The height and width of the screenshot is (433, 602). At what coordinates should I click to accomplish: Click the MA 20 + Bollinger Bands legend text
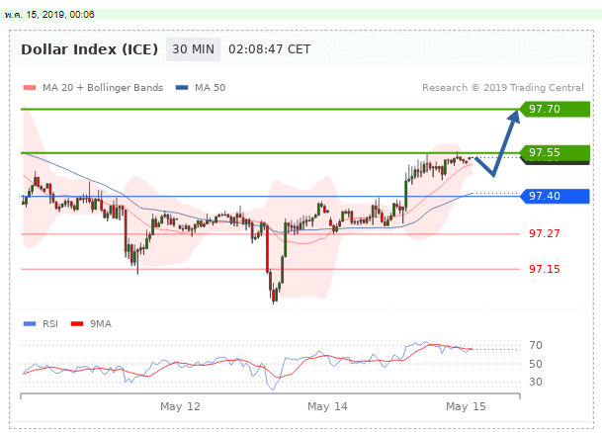click(103, 88)
